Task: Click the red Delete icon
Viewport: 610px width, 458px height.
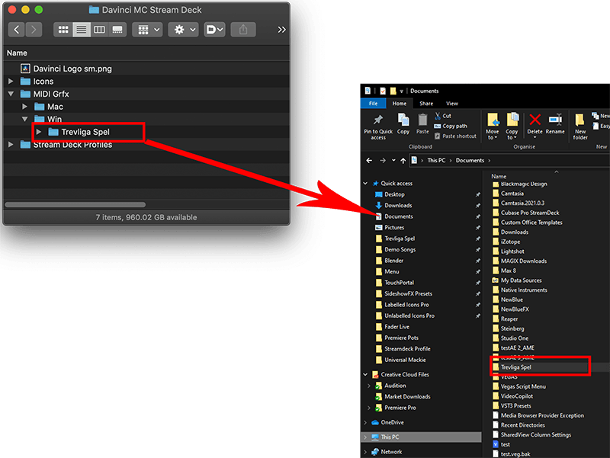Action: coord(535,120)
